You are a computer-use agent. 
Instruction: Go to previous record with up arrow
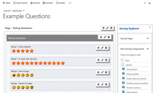click(145, 3)
